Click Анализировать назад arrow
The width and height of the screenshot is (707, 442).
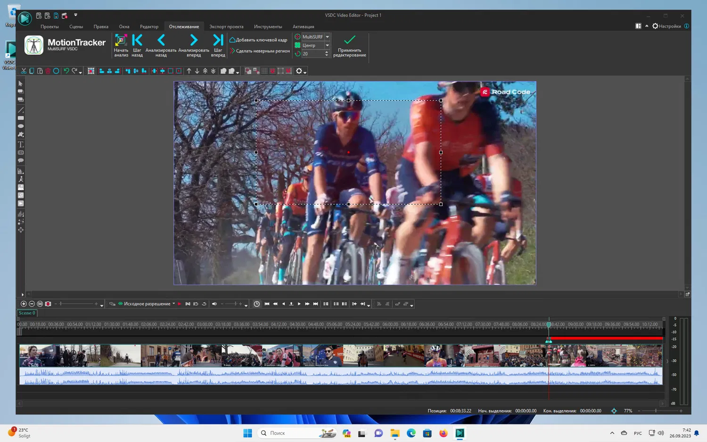(x=161, y=41)
